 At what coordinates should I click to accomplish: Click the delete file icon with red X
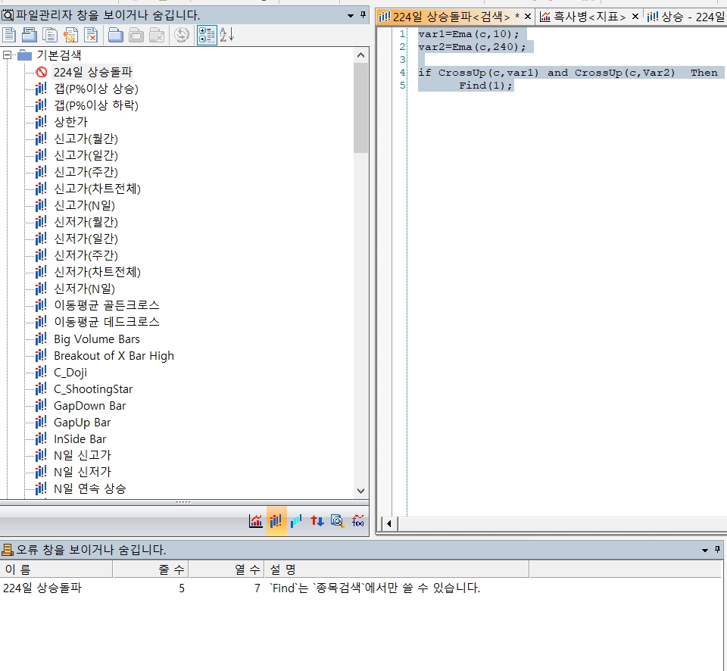pos(91,34)
